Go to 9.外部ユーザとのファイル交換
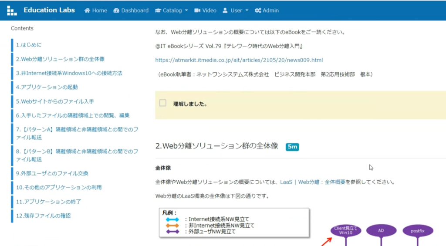The width and height of the screenshot is (446, 246). coord(52,173)
